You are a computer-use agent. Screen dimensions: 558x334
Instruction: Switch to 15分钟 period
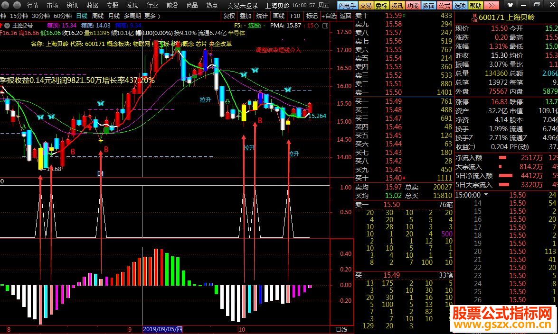coord(19,16)
